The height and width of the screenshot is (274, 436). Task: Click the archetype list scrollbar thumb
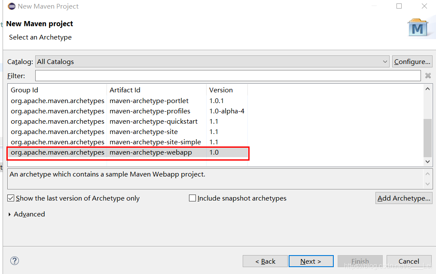point(428,138)
